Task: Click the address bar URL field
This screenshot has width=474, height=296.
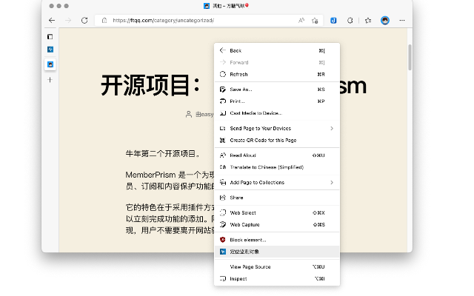Action: 200,20
